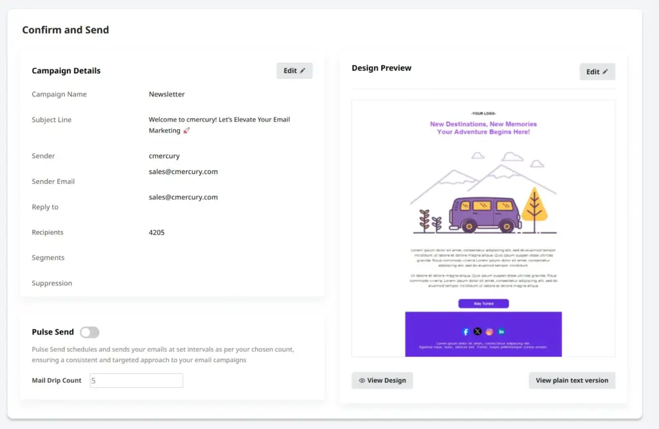
Task: Click the Stay Tuned button in preview
Action: 483,304
